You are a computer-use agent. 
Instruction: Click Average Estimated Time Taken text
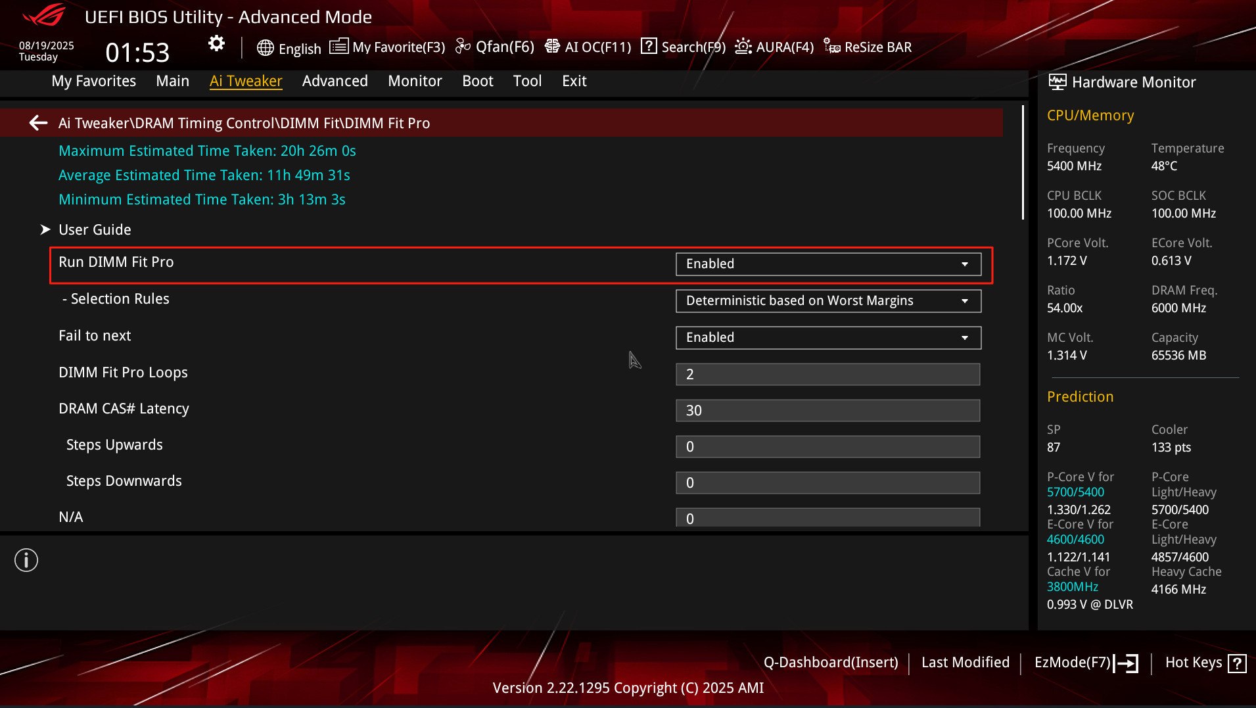(204, 175)
